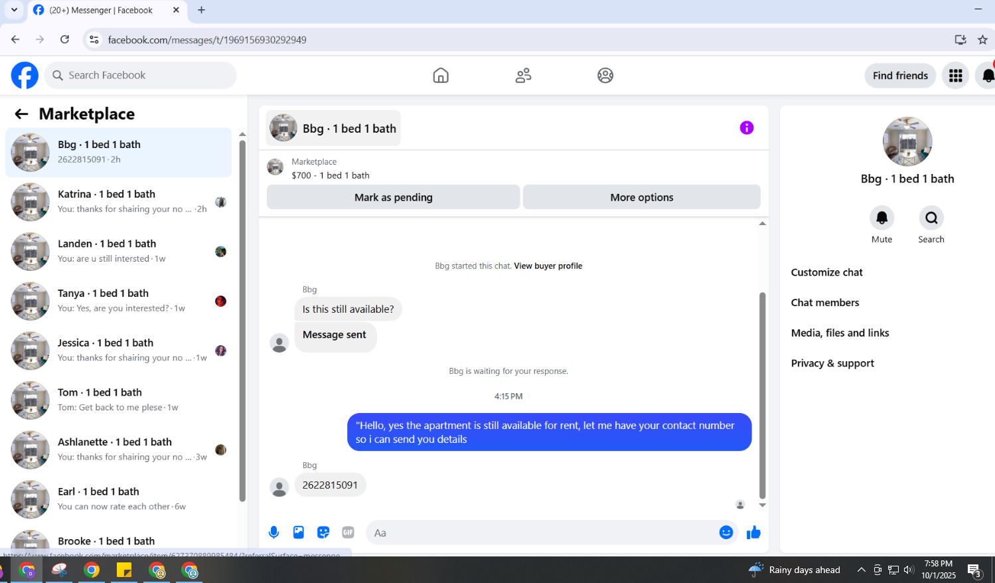
Task: Click the Mark as pending button
Action: (394, 197)
